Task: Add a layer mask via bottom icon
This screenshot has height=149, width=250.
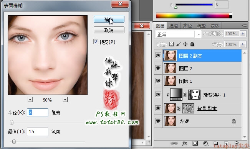Action: click(195, 143)
